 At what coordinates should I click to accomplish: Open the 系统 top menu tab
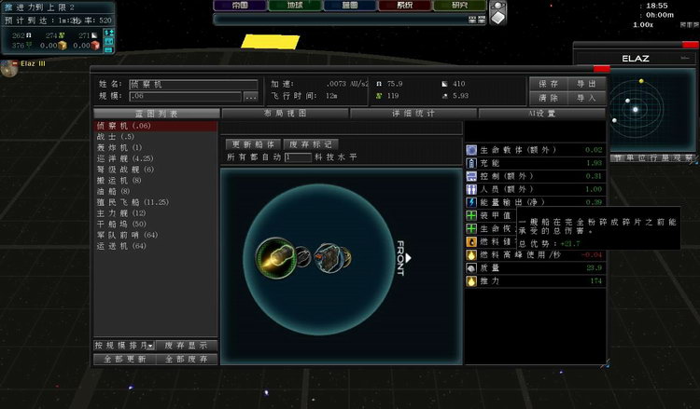(405, 6)
